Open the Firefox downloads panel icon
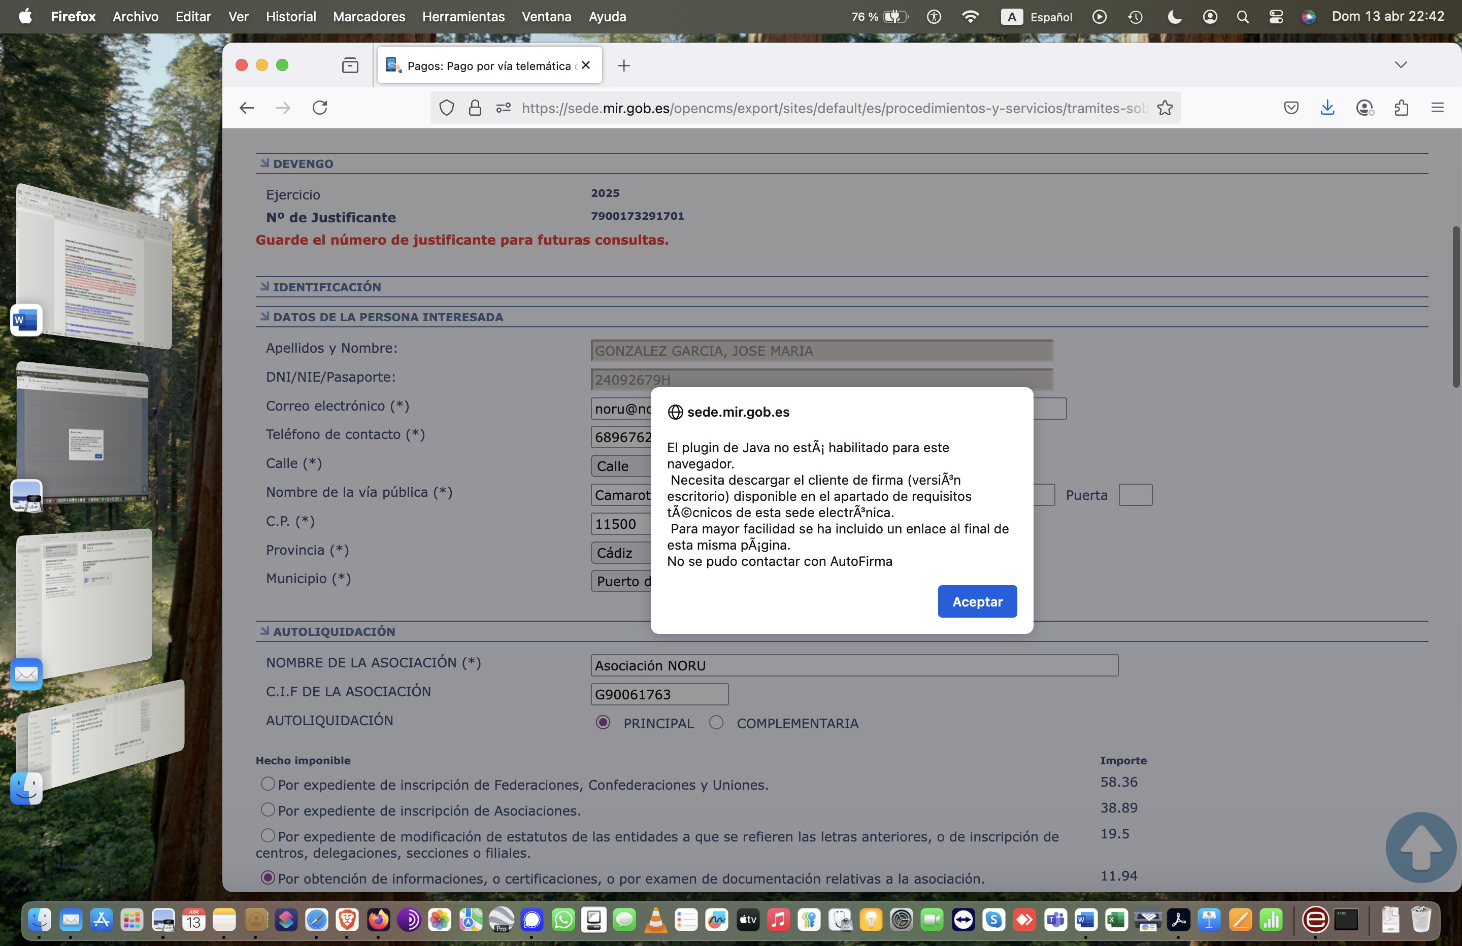This screenshot has width=1462, height=946. [x=1327, y=108]
